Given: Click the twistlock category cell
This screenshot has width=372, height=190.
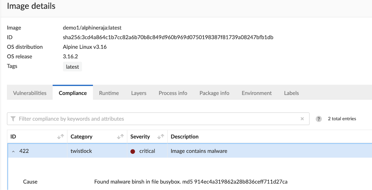Looking at the screenshot, I should [x=81, y=151].
